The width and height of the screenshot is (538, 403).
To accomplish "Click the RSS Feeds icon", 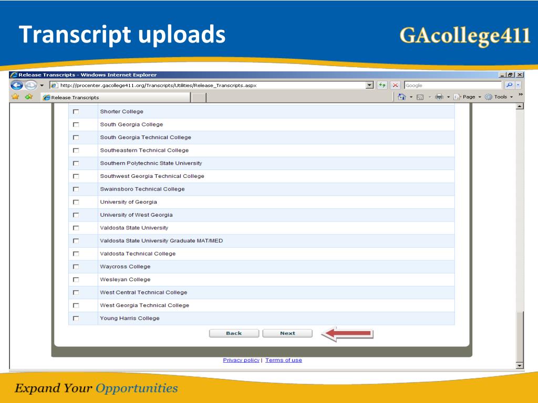I will click(420, 97).
